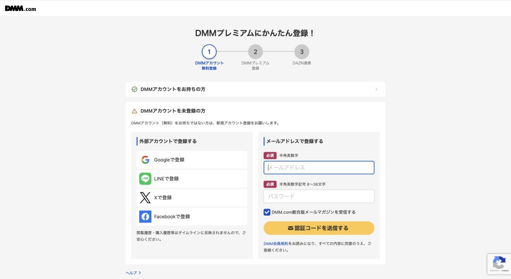The height and width of the screenshot is (279, 511).
Task: Click the orange warning triangle icon
Action: [x=134, y=111]
